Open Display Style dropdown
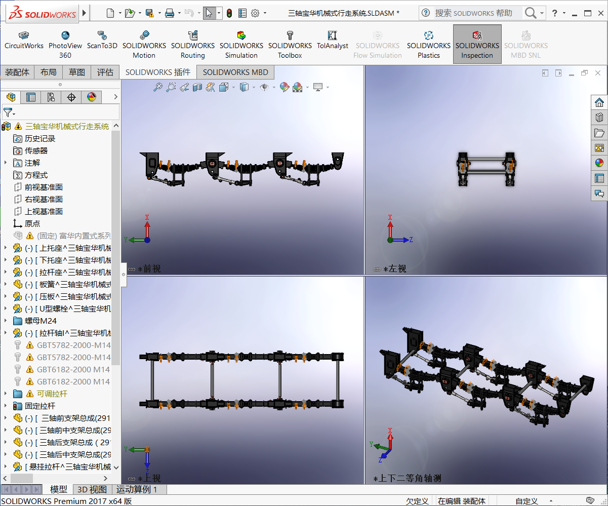Viewport: 608px width, 506px height. coord(255,88)
